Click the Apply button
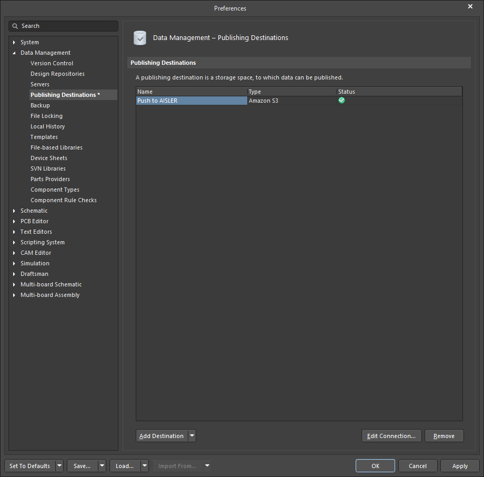This screenshot has width=484, height=477. [x=460, y=465]
